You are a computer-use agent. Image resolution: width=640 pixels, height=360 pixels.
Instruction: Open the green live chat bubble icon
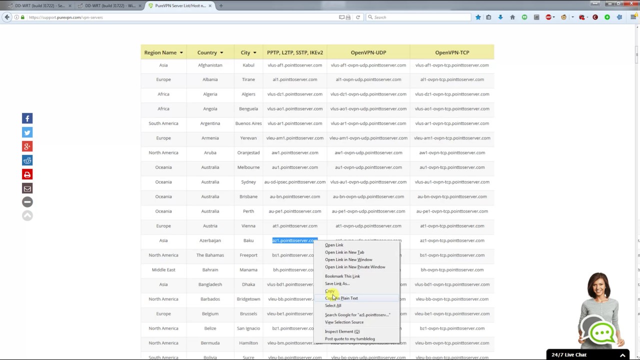point(602,332)
